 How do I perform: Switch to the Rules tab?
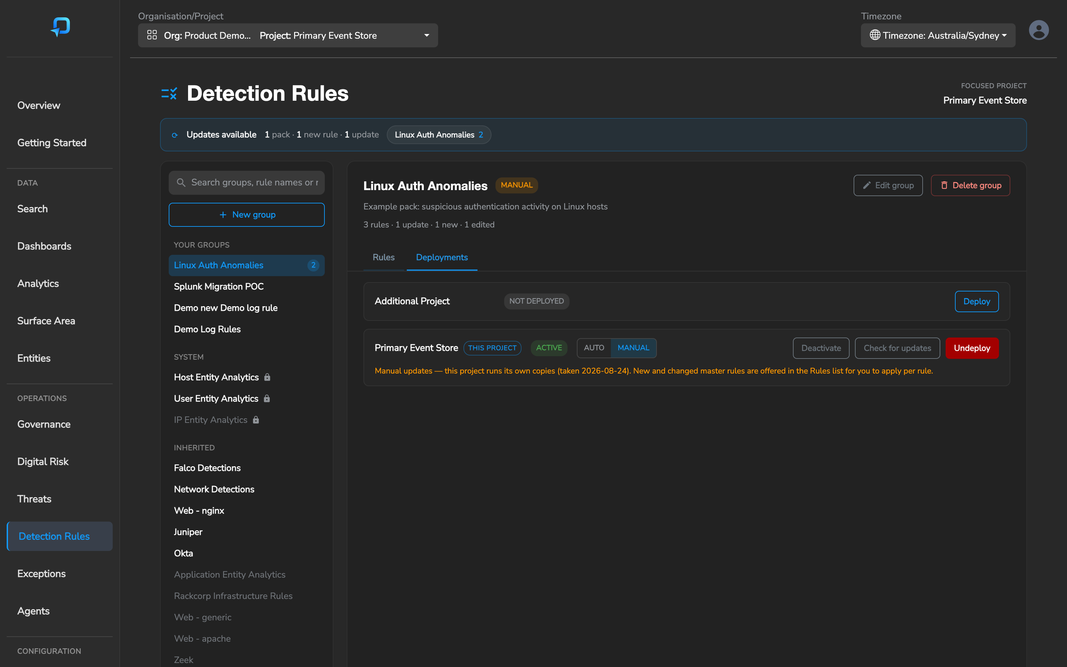tap(383, 257)
